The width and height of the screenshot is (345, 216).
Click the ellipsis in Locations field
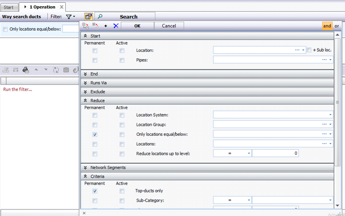(x=324, y=144)
